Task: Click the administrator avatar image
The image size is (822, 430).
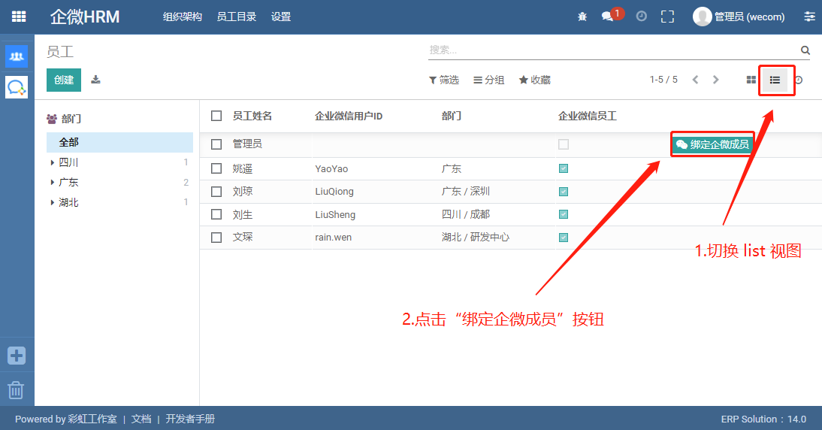Action: point(702,17)
